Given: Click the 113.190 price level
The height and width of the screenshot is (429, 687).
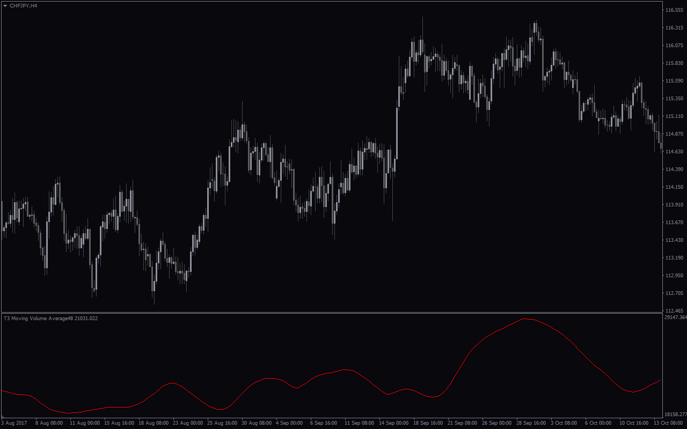Looking at the screenshot, I should tap(674, 258).
